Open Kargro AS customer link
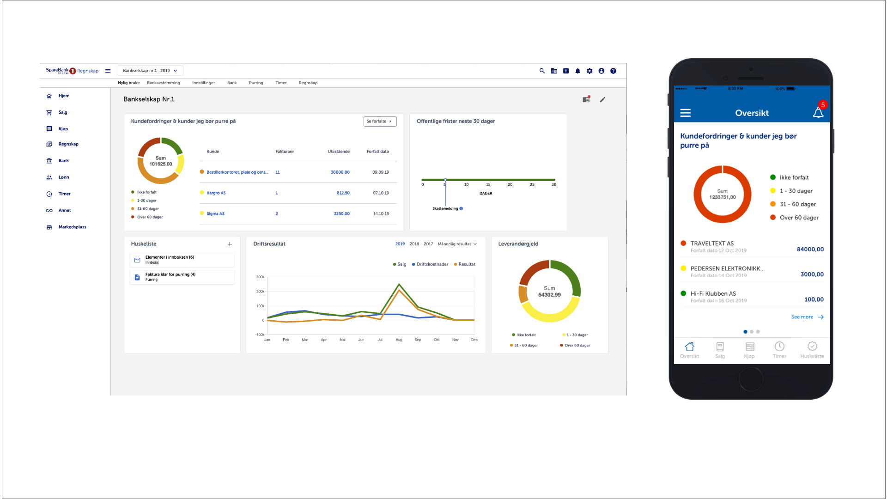Image resolution: width=887 pixels, height=499 pixels. tap(216, 193)
